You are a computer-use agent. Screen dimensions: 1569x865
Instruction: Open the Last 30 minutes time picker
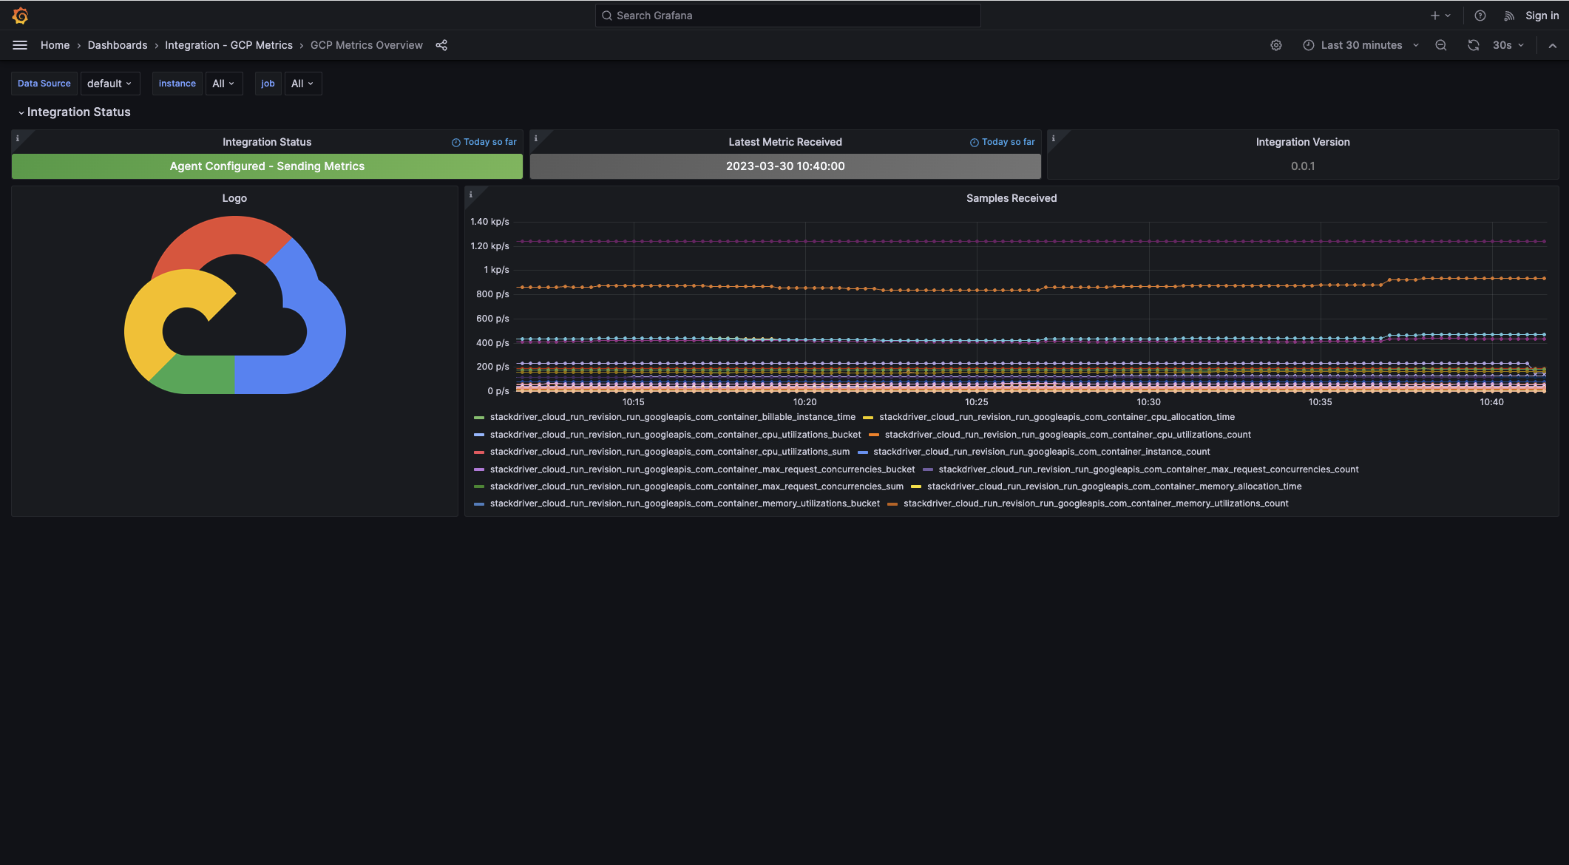point(1360,45)
